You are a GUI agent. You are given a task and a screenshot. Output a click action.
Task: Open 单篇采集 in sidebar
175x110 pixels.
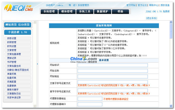pos(17,74)
